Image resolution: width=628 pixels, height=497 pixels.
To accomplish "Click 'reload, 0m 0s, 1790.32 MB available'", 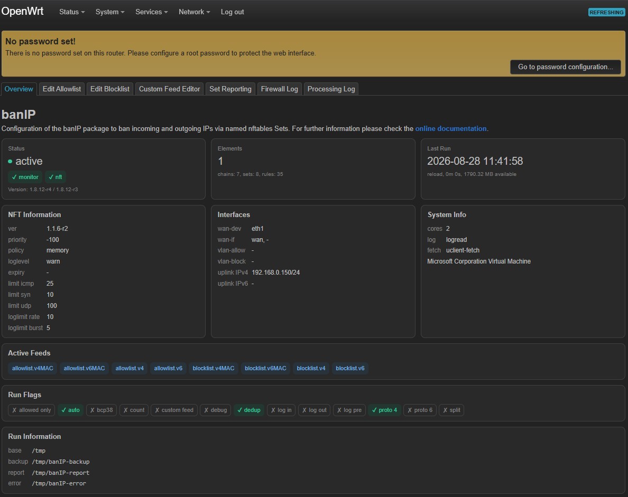I will click(x=472, y=174).
